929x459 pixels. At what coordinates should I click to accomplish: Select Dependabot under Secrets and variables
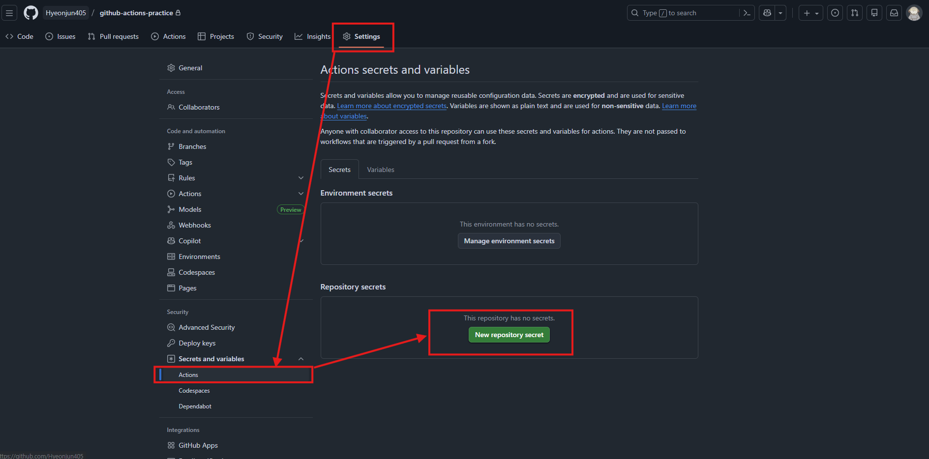point(195,406)
